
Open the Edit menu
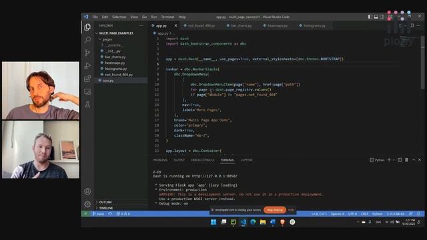click(105, 17)
